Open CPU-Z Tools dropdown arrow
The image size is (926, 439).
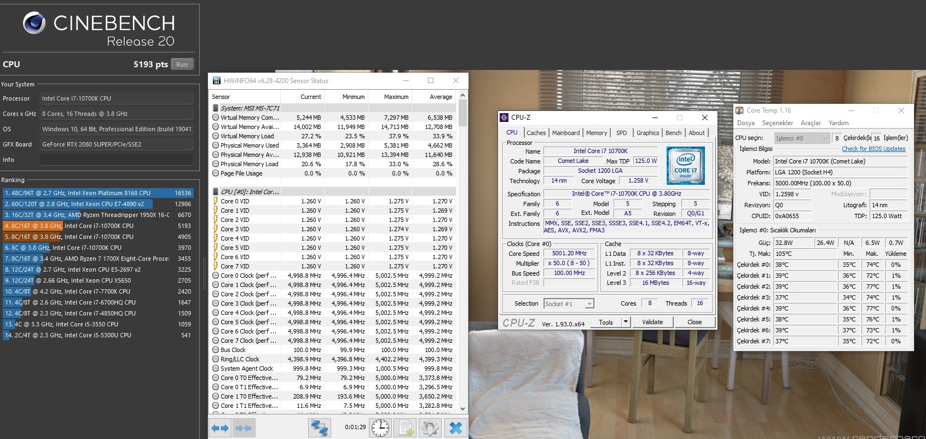click(626, 322)
